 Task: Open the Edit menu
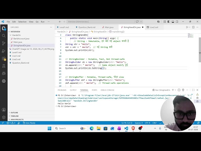click(14, 22)
